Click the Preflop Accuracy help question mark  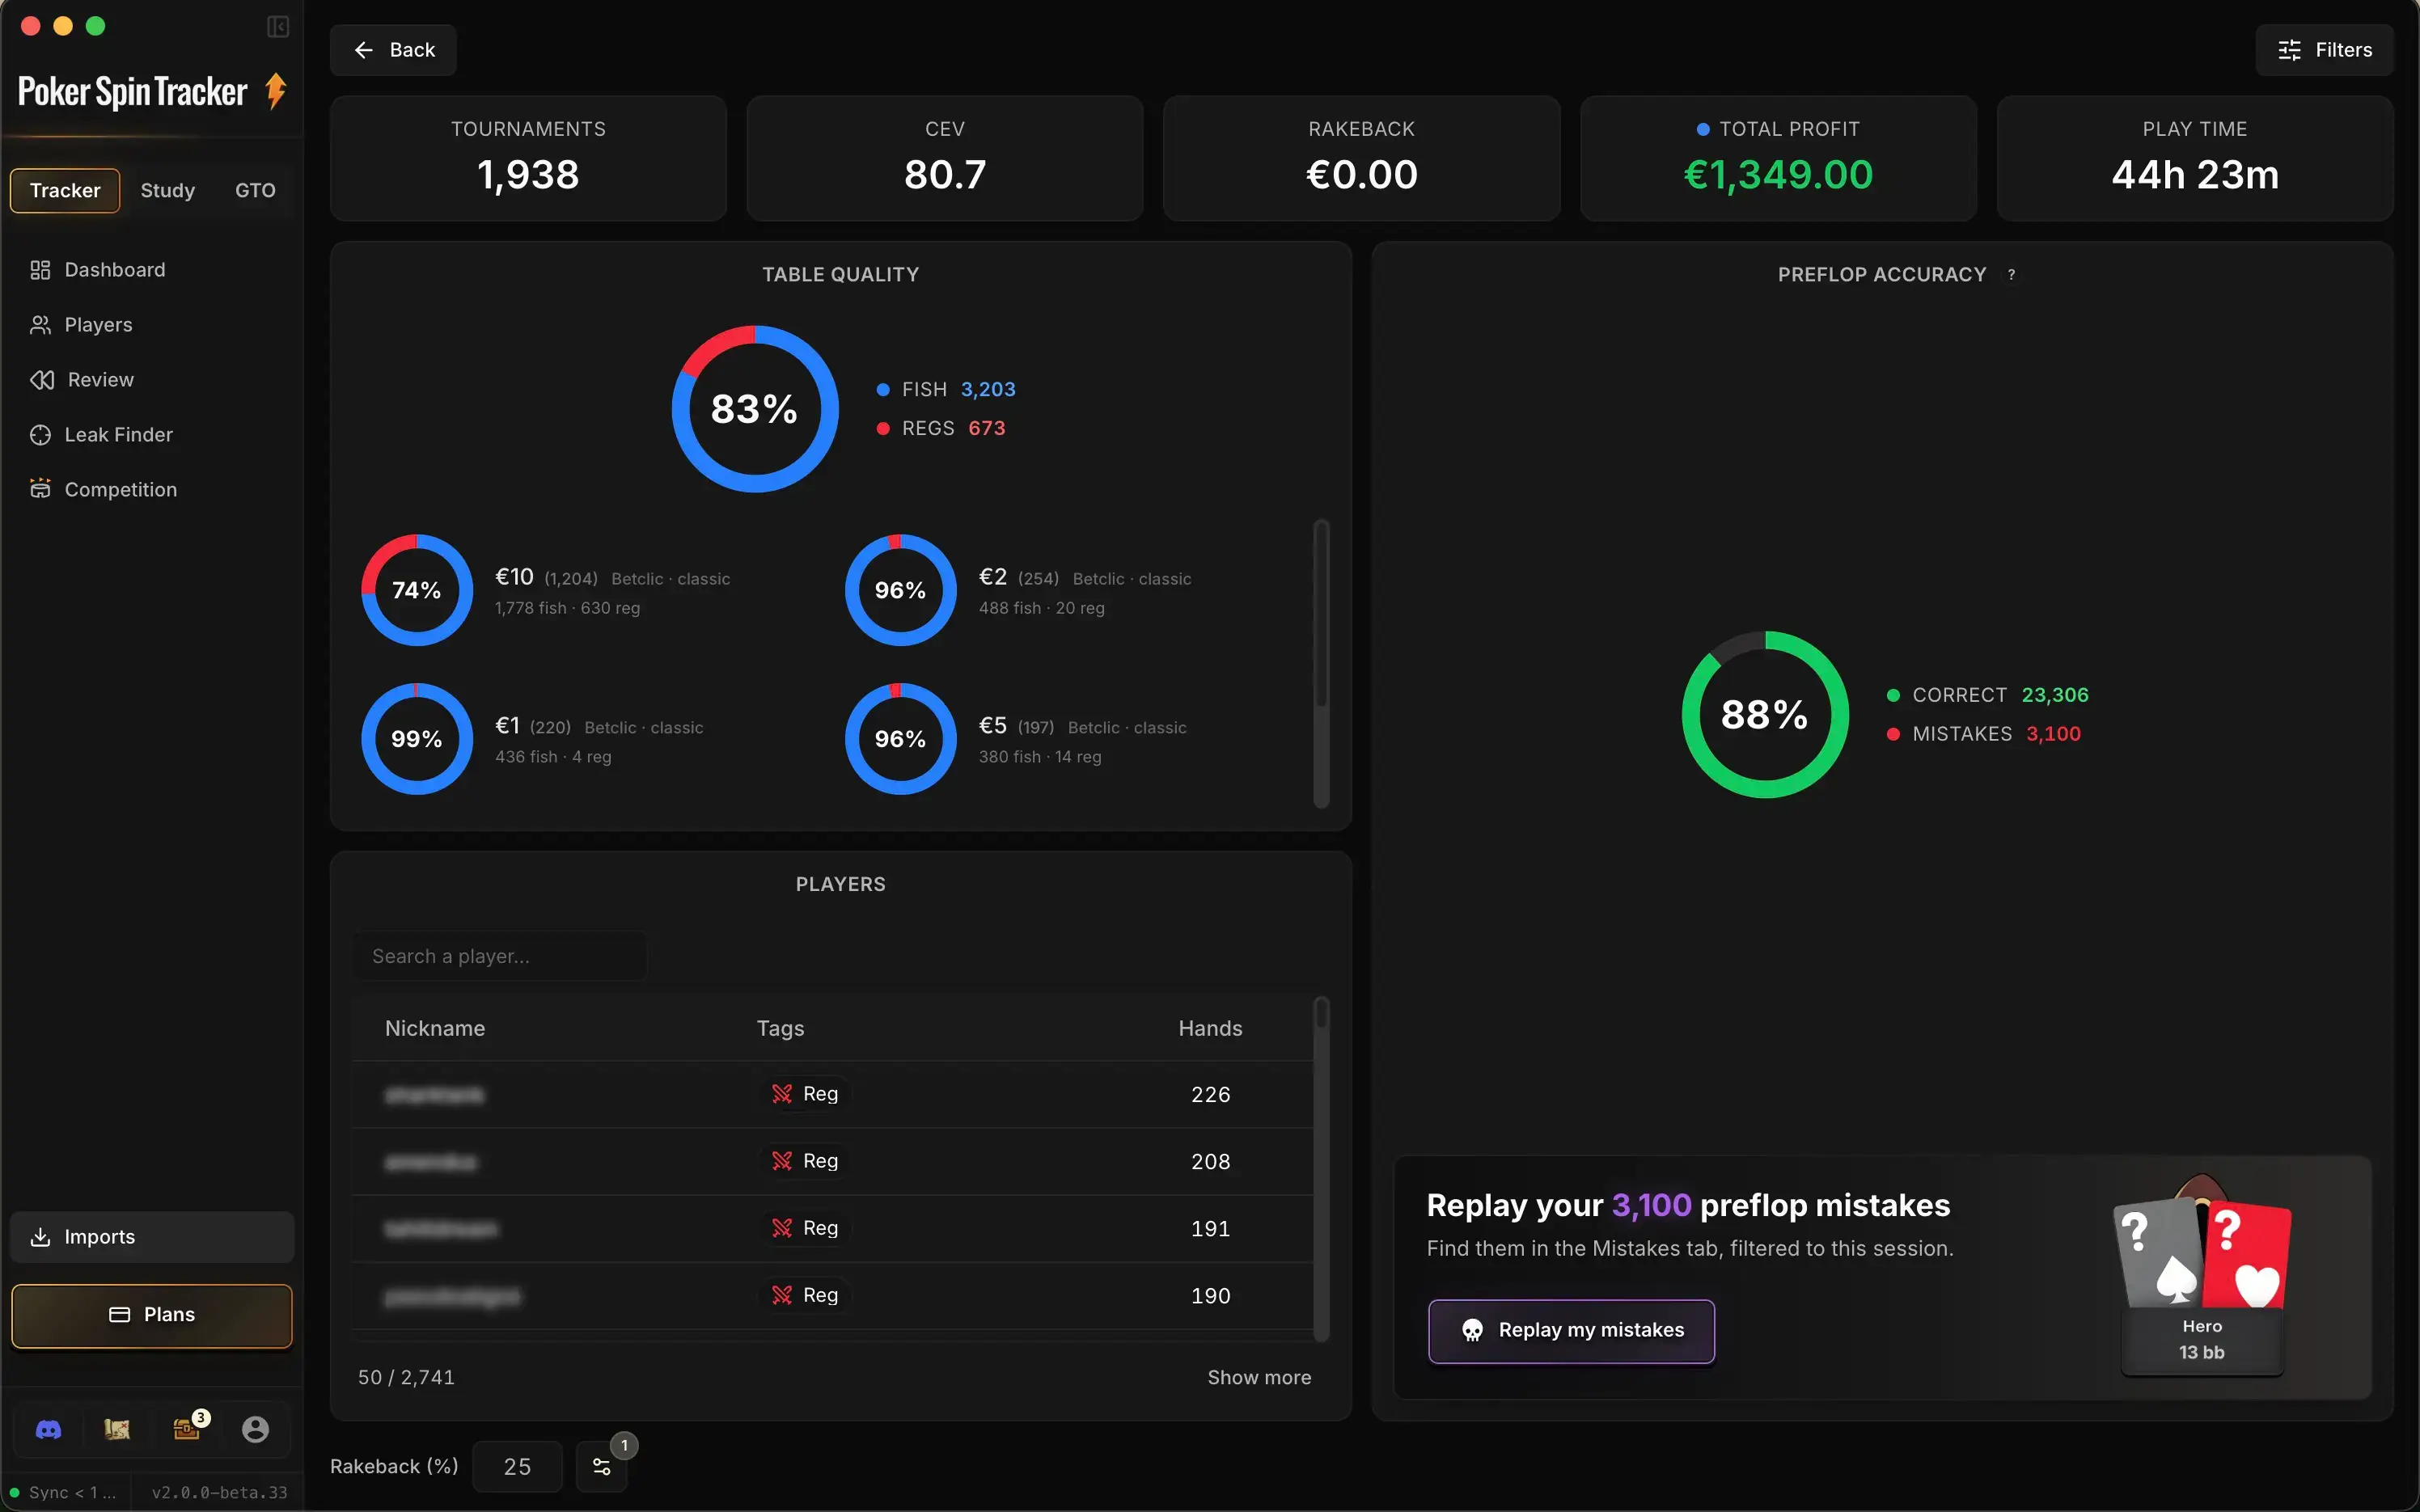pyautogui.click(x=2011, y=275)
